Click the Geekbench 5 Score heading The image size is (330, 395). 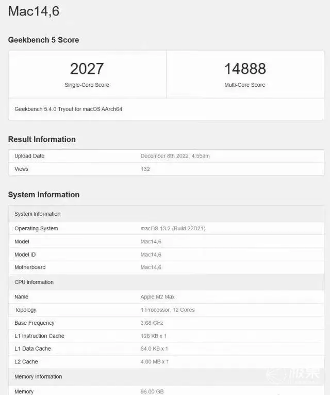click(43, 40)
